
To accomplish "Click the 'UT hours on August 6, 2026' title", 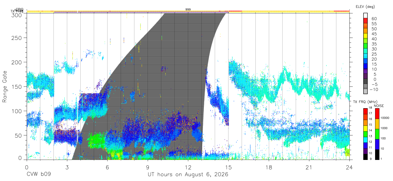I will click(x=188, y=175).
